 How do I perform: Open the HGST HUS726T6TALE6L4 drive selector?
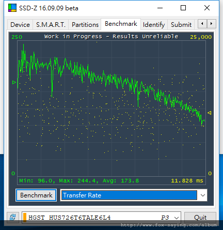(101, 218)
